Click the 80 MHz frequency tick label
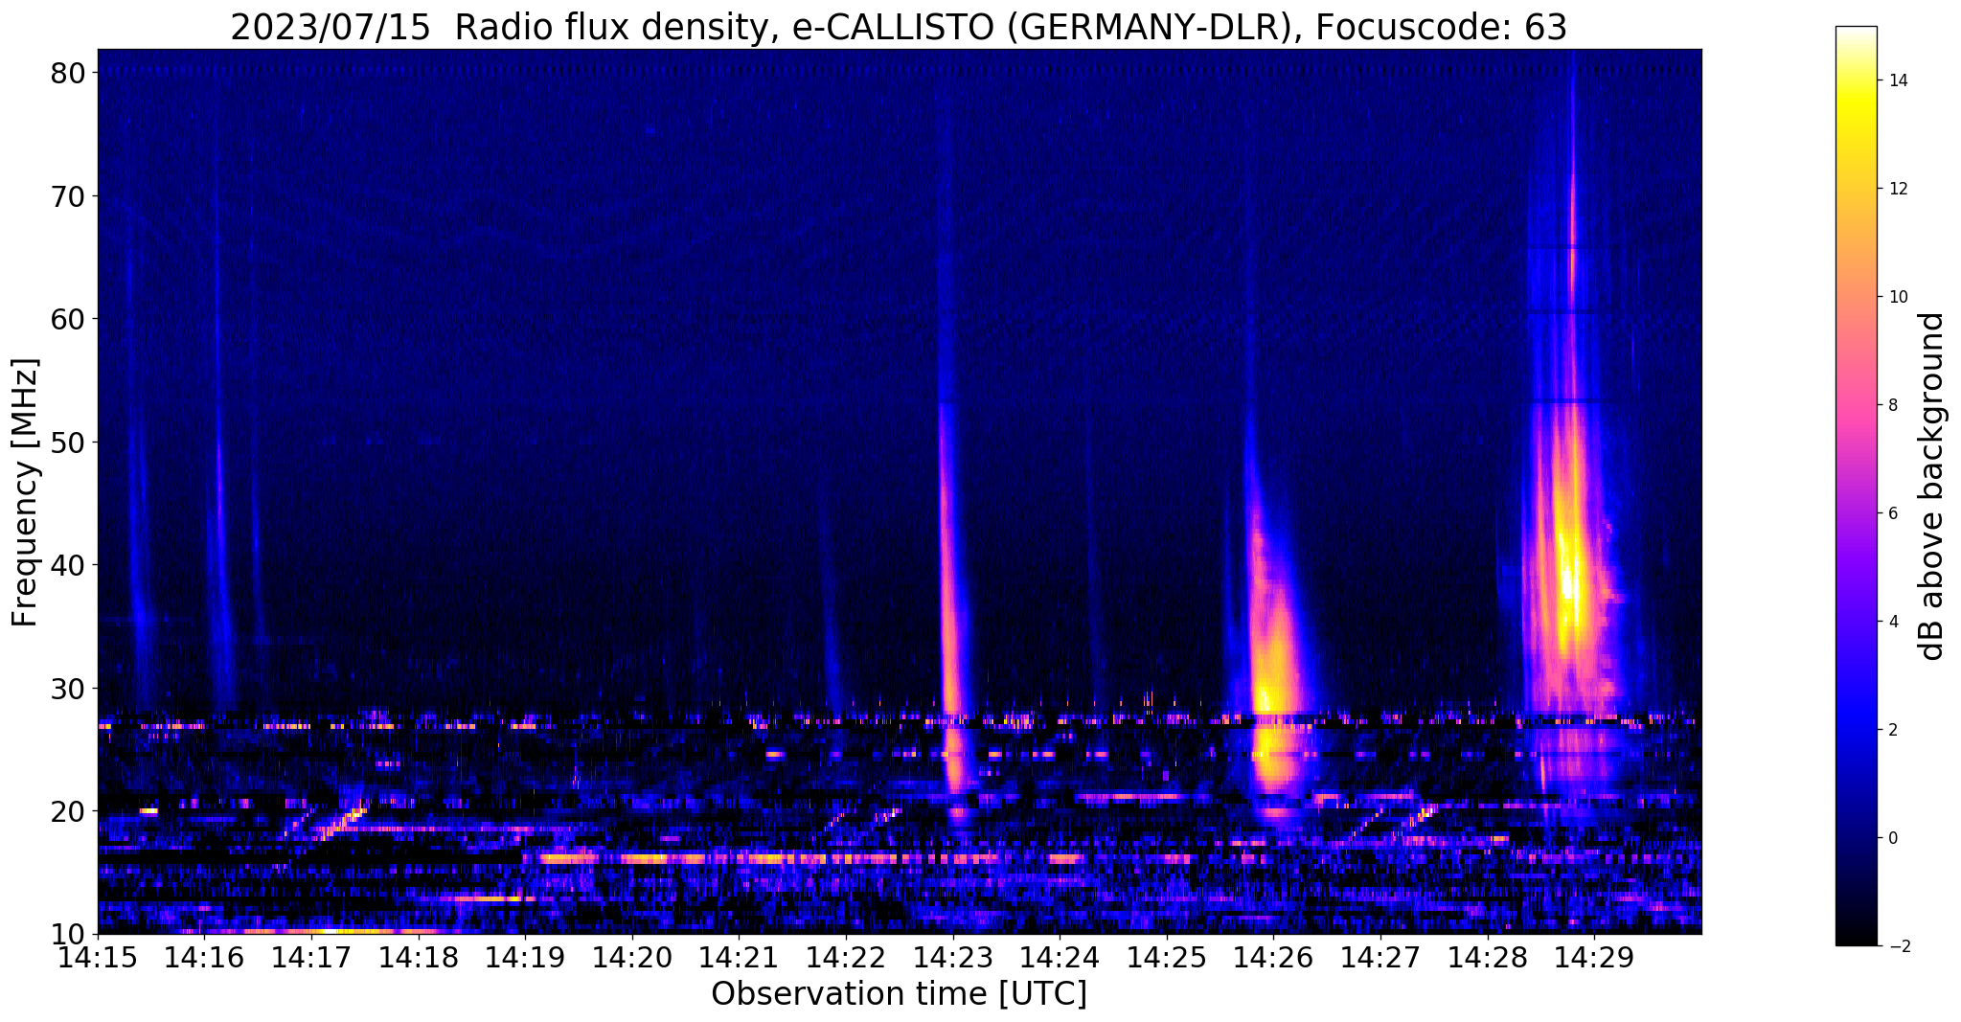The image size is (1961, 1022). (x=70, y=73)
